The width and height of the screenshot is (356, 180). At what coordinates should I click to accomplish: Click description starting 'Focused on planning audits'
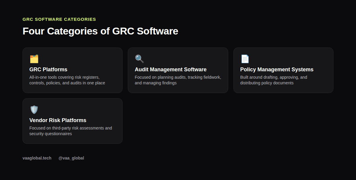point(178,80)
